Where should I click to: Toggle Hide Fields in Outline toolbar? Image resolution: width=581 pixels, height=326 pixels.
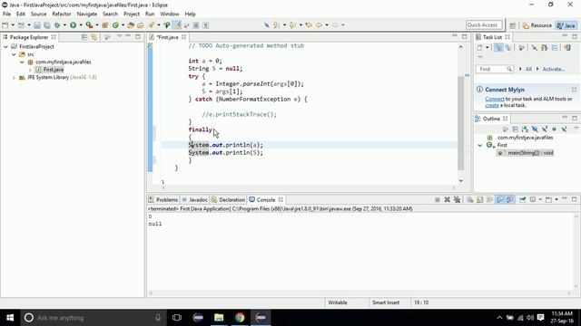535,129
